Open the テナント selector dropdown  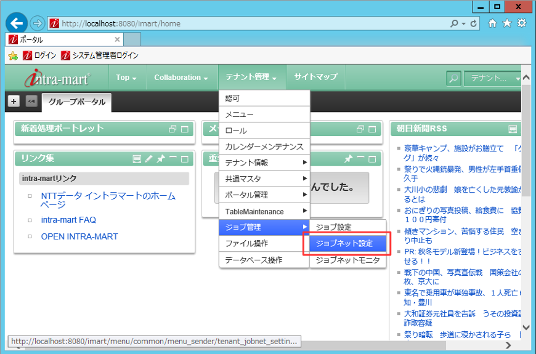click(494, 79)
